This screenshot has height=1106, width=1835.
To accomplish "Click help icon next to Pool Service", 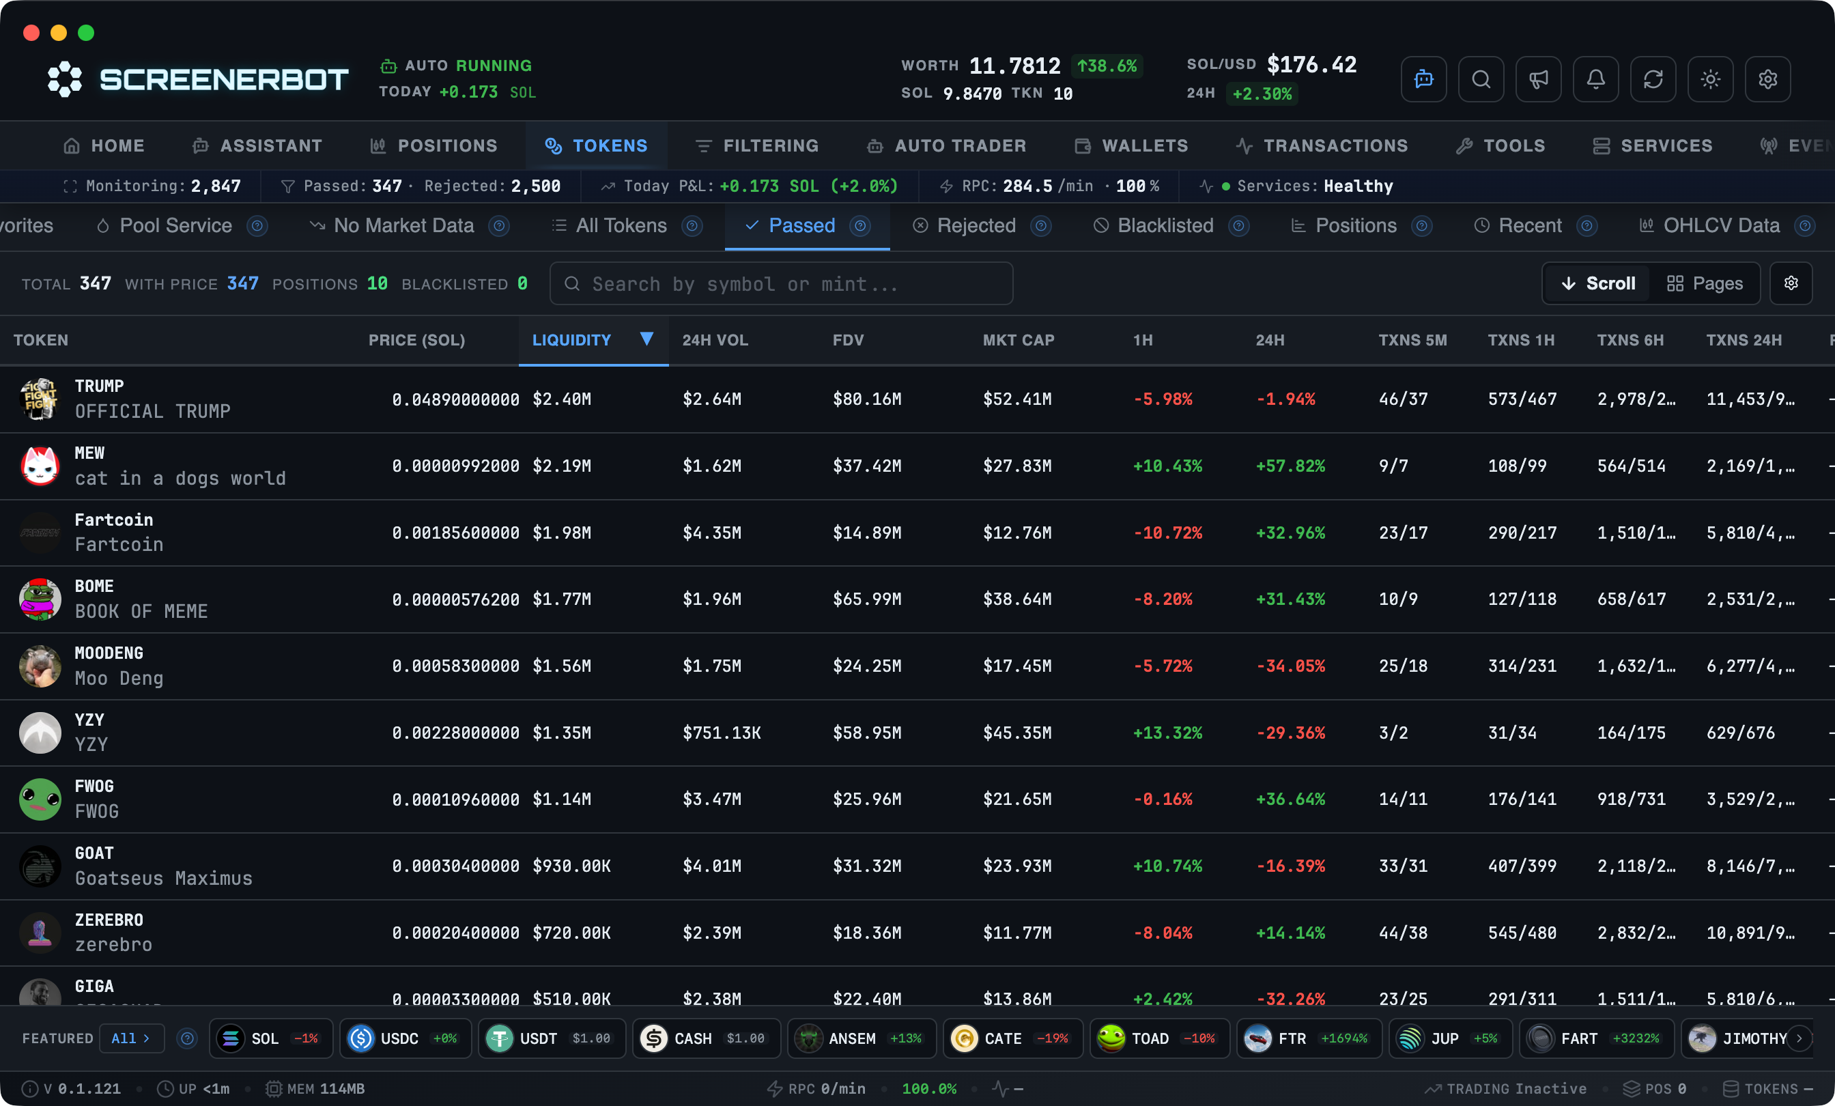I will (x=257, y=226).
